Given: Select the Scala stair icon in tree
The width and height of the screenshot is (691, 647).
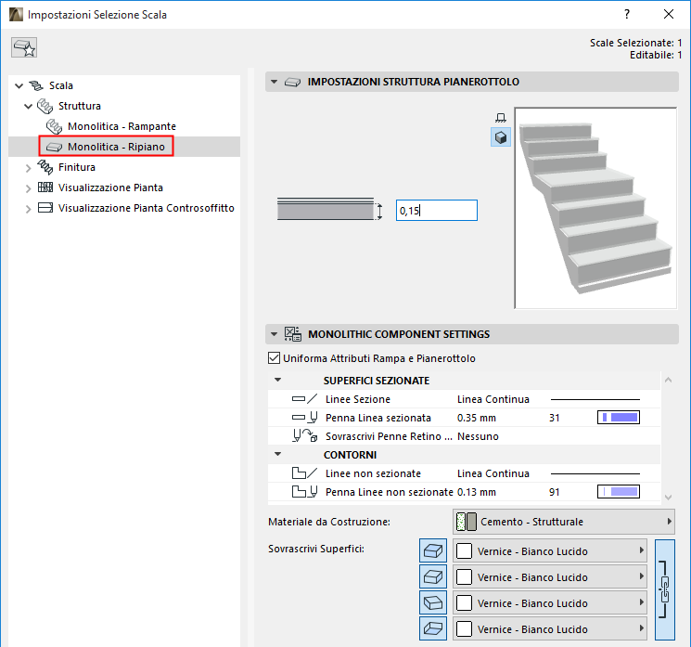Looking at the screenshot, I should tap(36, 85).
